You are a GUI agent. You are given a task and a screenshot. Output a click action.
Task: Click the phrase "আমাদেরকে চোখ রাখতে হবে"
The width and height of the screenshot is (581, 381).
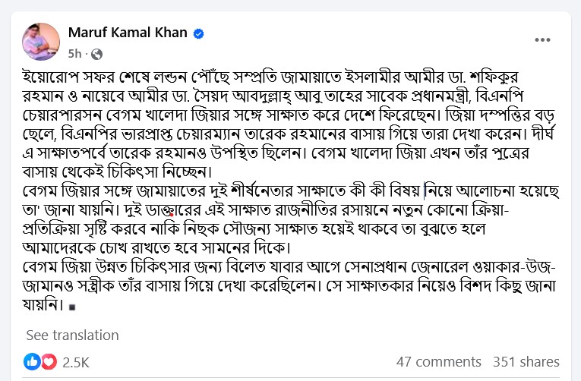click(x=114, y=247)
